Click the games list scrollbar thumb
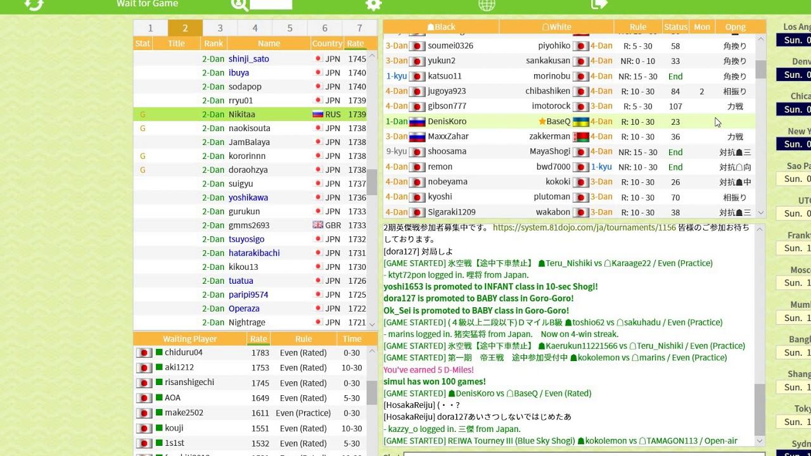The width and height of the screenshot is (811, 456). pos(761,69)
